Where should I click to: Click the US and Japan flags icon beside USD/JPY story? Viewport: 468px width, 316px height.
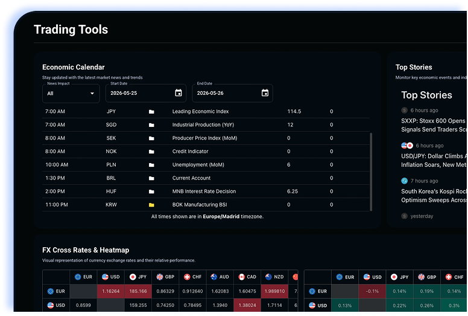point(407,146)
